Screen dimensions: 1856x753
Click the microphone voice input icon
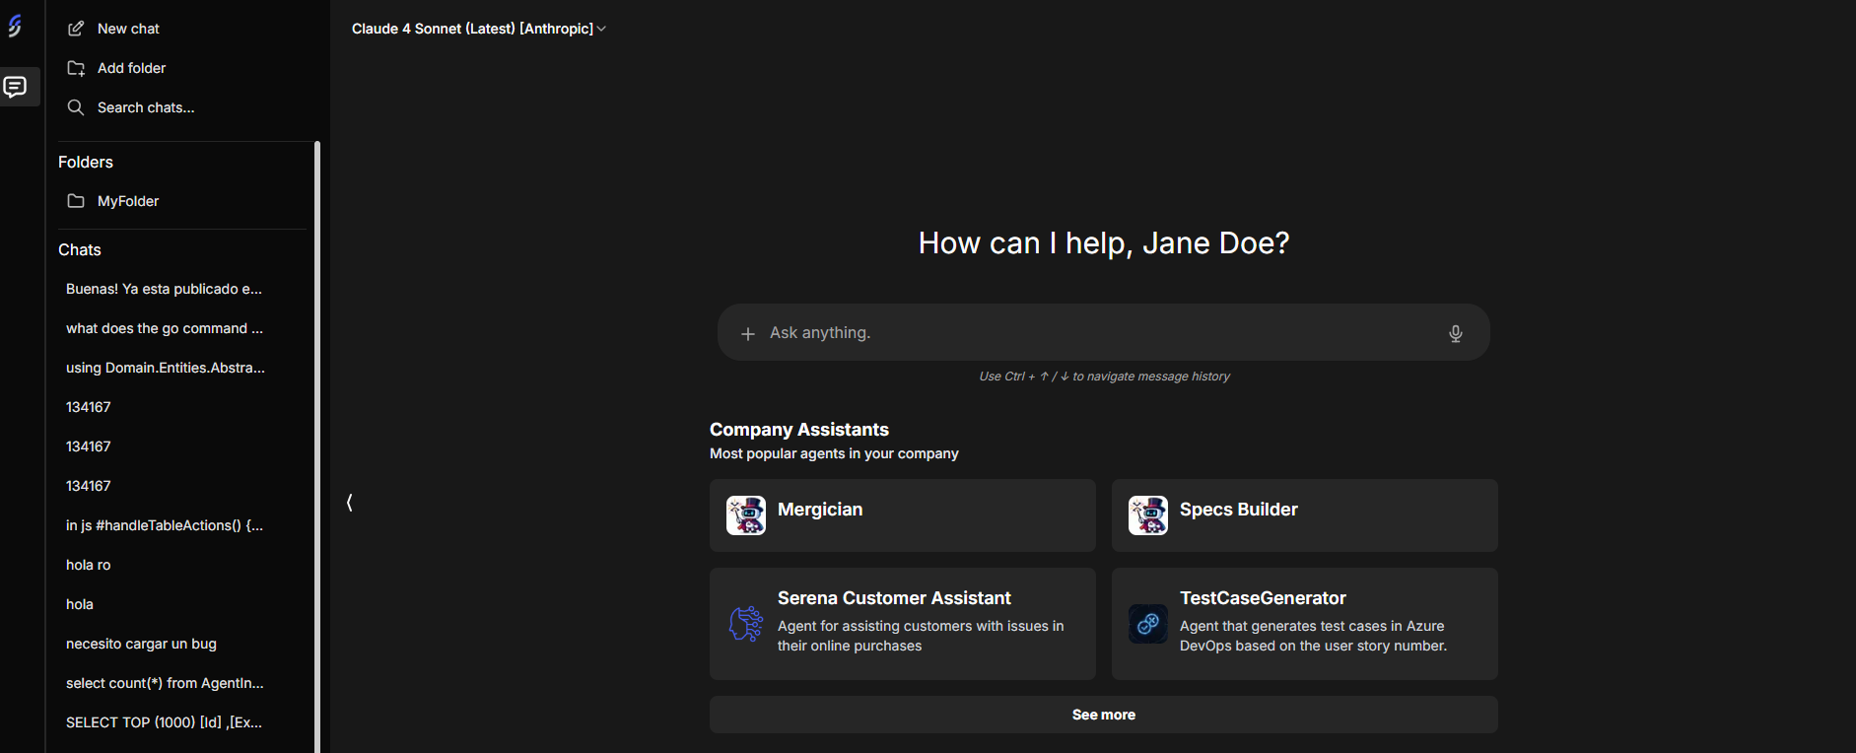1455,333
